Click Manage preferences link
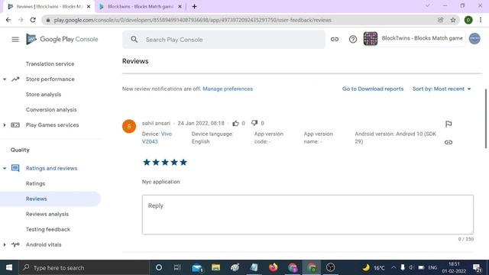 tap(228, 89)
